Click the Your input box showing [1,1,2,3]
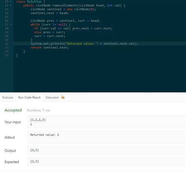 (107, 122)
